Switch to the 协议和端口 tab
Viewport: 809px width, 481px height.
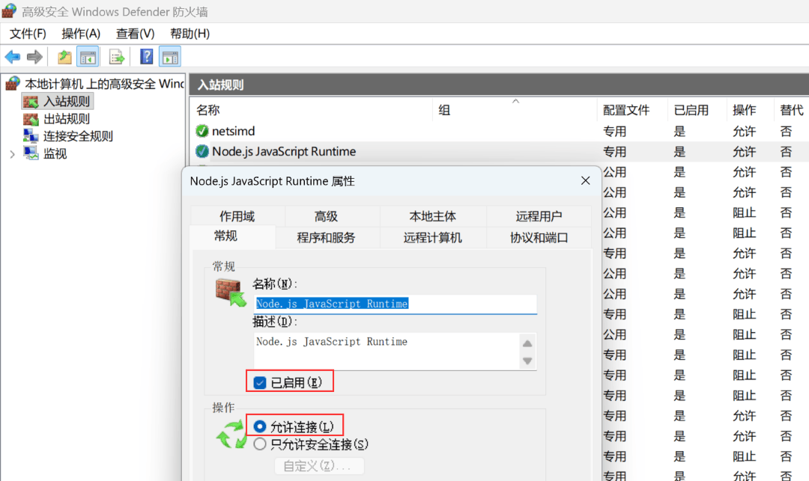[x=539, y=237]
